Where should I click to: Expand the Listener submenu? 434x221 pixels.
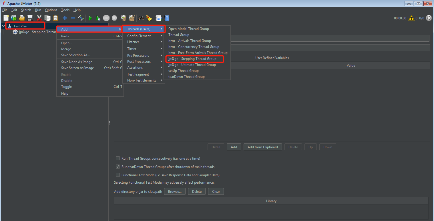(144, 42)
